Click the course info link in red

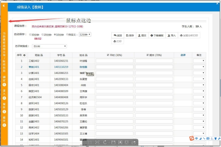[57, 27]
